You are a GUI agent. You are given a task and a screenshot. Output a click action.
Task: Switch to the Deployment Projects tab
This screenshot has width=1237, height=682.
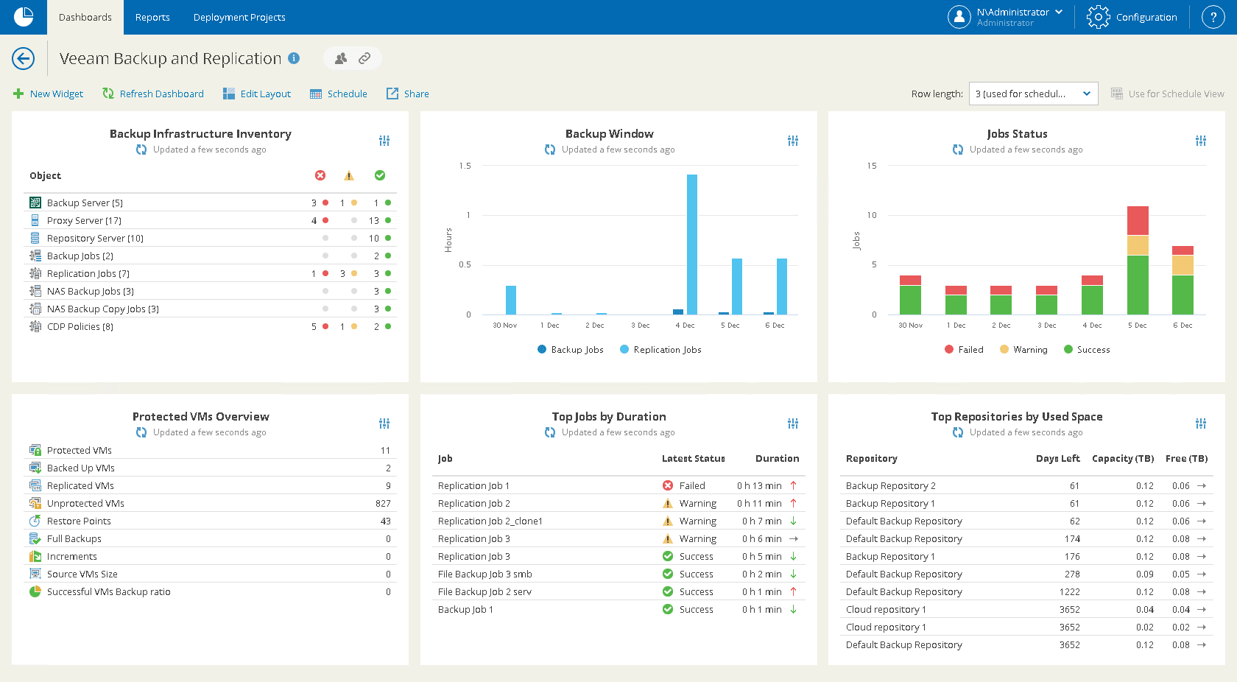point(239,17)
